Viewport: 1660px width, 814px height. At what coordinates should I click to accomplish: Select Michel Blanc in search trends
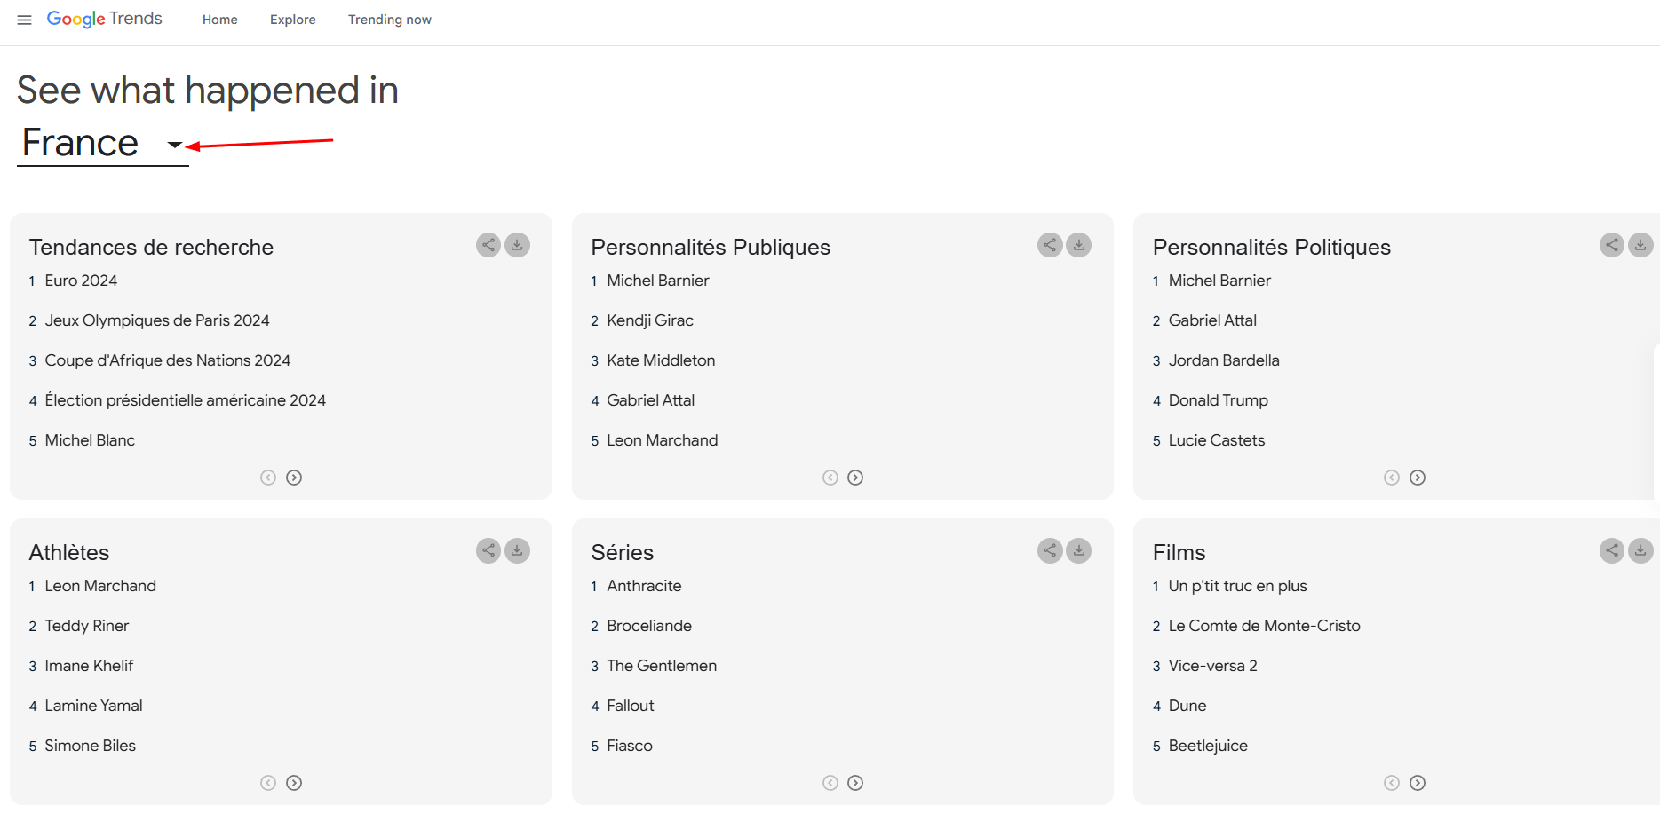(90, 440)
